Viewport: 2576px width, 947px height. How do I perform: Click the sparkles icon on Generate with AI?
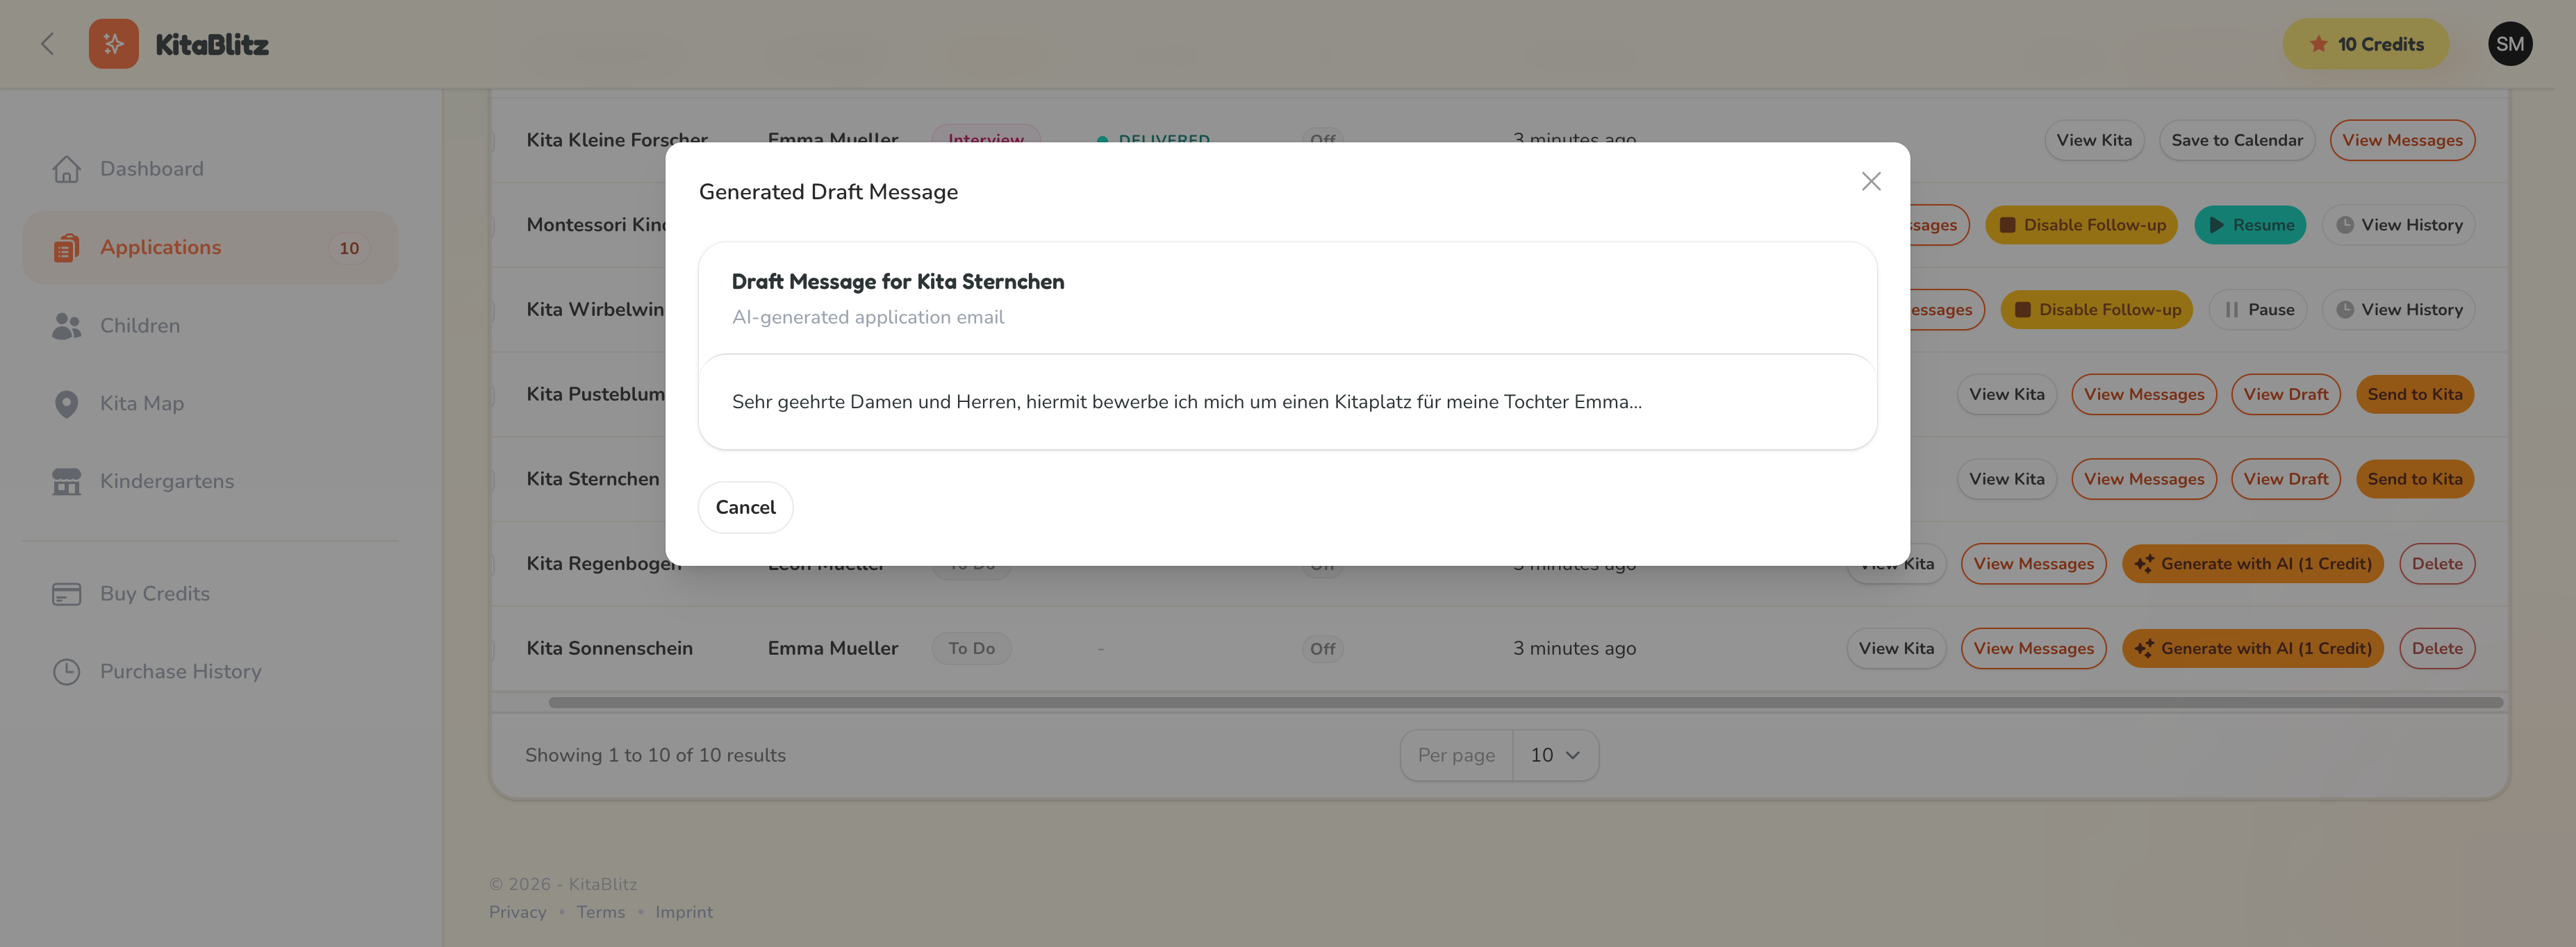(2146, 563)
